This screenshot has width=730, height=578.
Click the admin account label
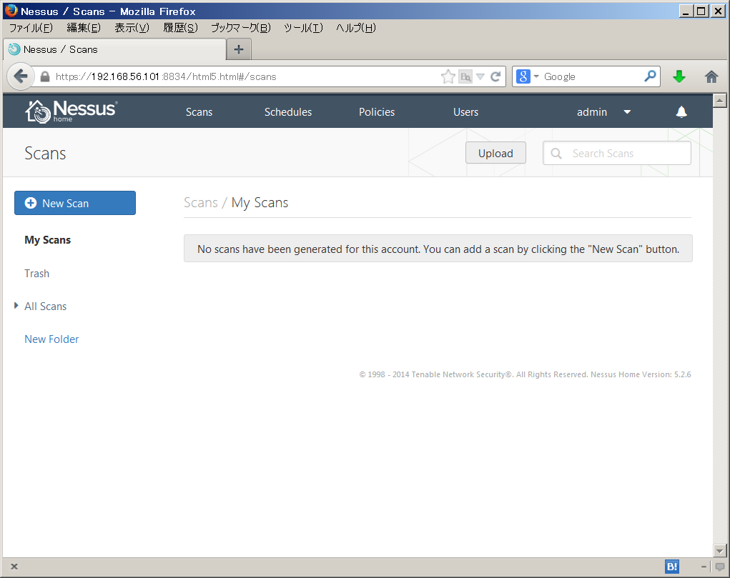(592, 112)
